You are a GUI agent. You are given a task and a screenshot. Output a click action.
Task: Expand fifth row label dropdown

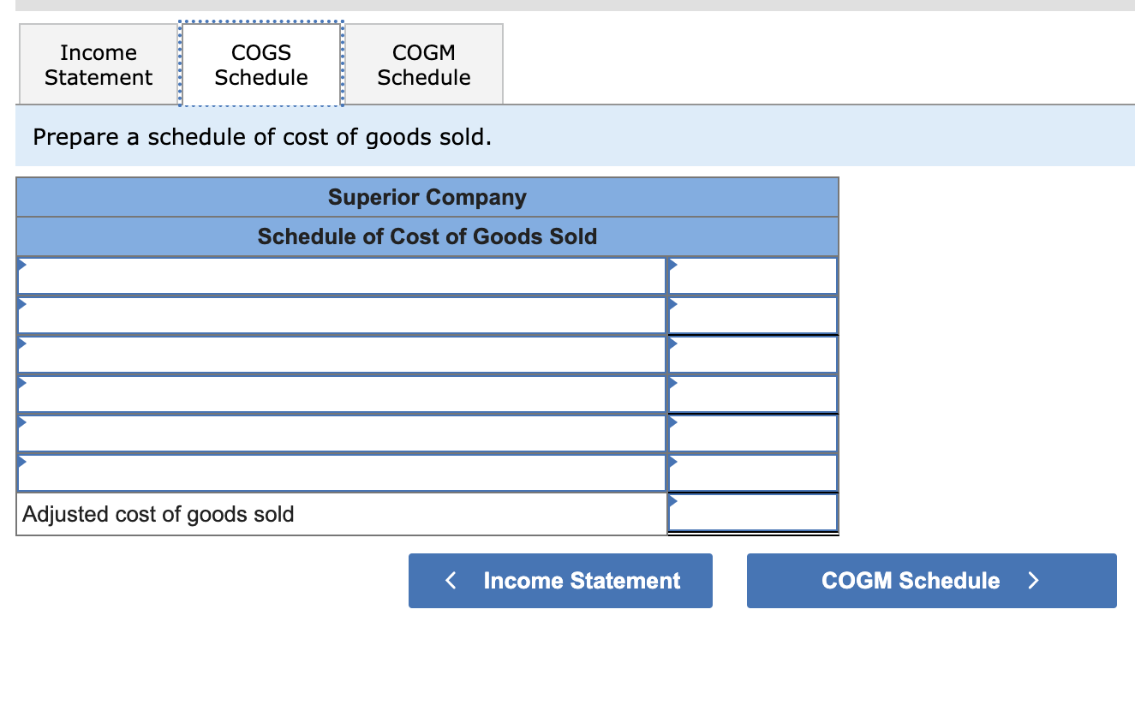pyautogui.click(x=341, y=433)
